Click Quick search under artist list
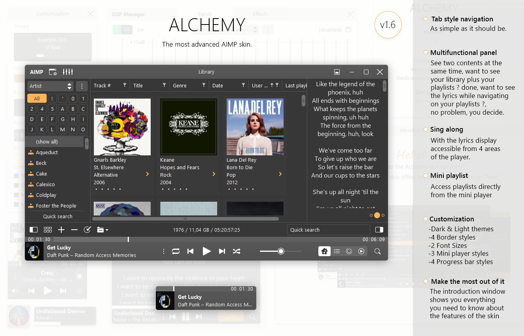This screenshot has height=336, width=524. coord(58,216)
